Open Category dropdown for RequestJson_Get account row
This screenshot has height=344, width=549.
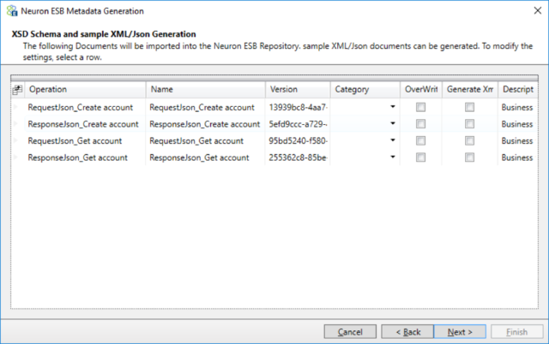(x=393, y=140)
